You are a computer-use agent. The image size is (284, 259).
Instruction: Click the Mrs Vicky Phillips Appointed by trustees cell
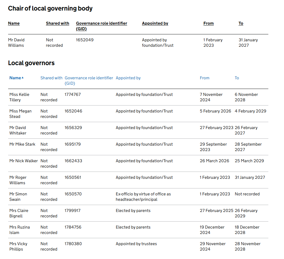[x=136, y=244]
